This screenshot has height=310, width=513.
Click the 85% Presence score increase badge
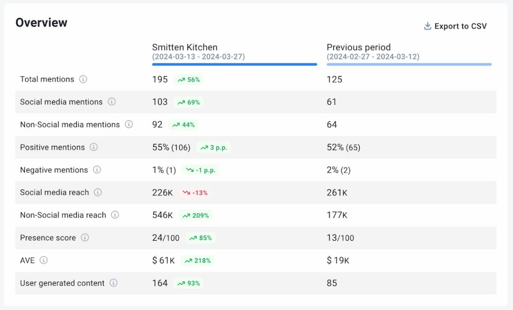[200, 238]
